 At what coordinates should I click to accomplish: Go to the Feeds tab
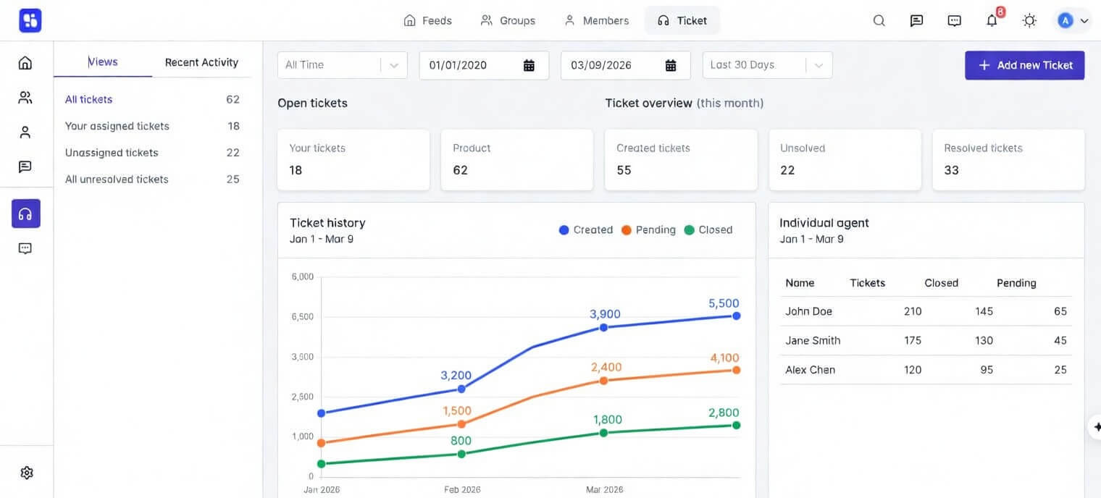pos(428,20)
